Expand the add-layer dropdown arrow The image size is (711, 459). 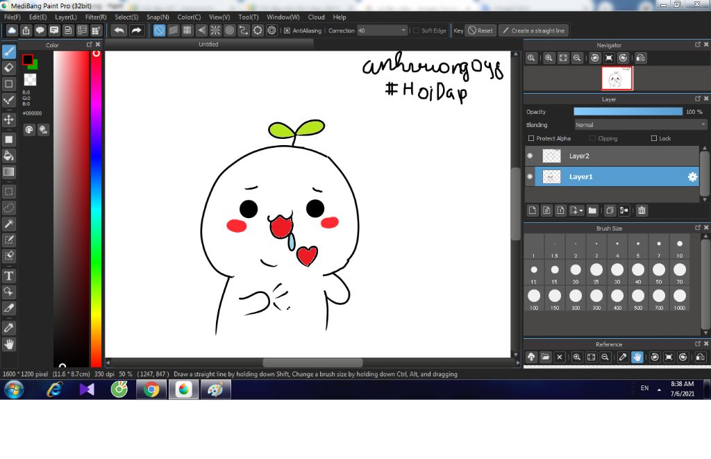coord(581,210)
